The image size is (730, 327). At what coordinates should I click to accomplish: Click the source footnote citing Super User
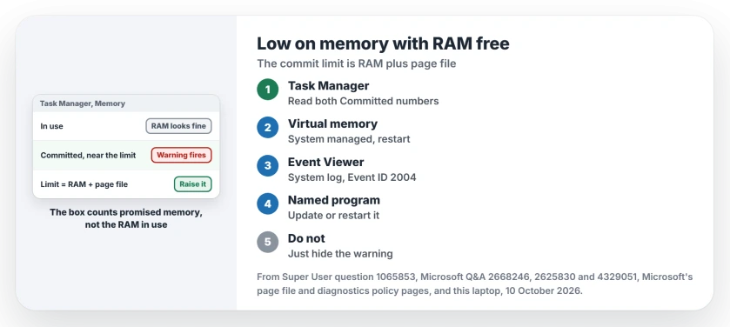(x=475, y=284)
